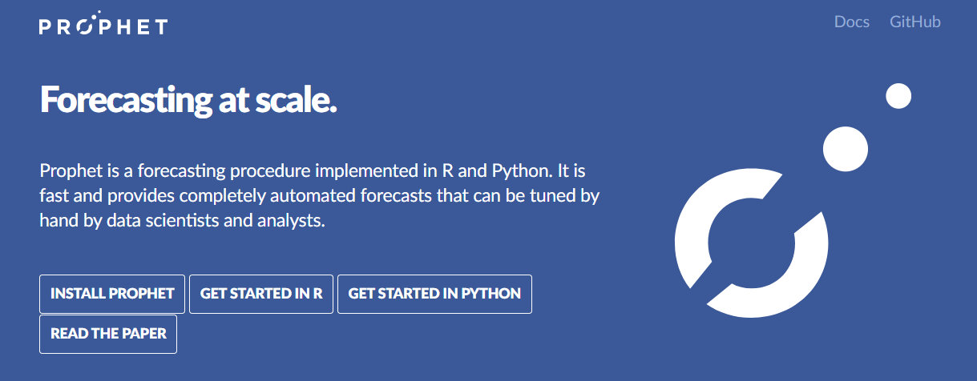977x381 pixels.
Task: Open the Docs navigation link
Action: tap(851, 22)
